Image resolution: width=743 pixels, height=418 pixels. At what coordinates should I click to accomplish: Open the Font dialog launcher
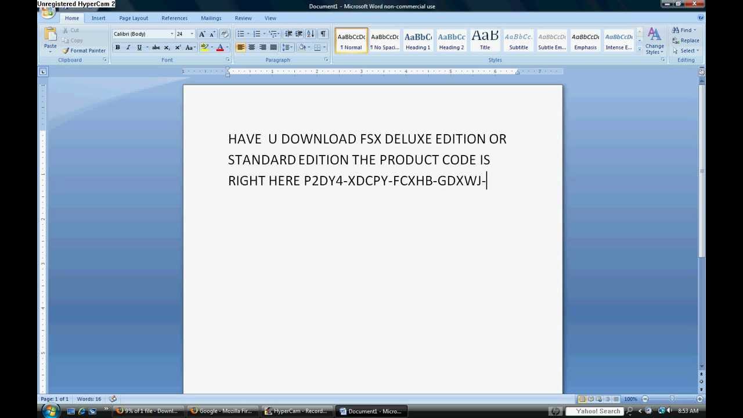pyautogui.click(x=228, y=60)
